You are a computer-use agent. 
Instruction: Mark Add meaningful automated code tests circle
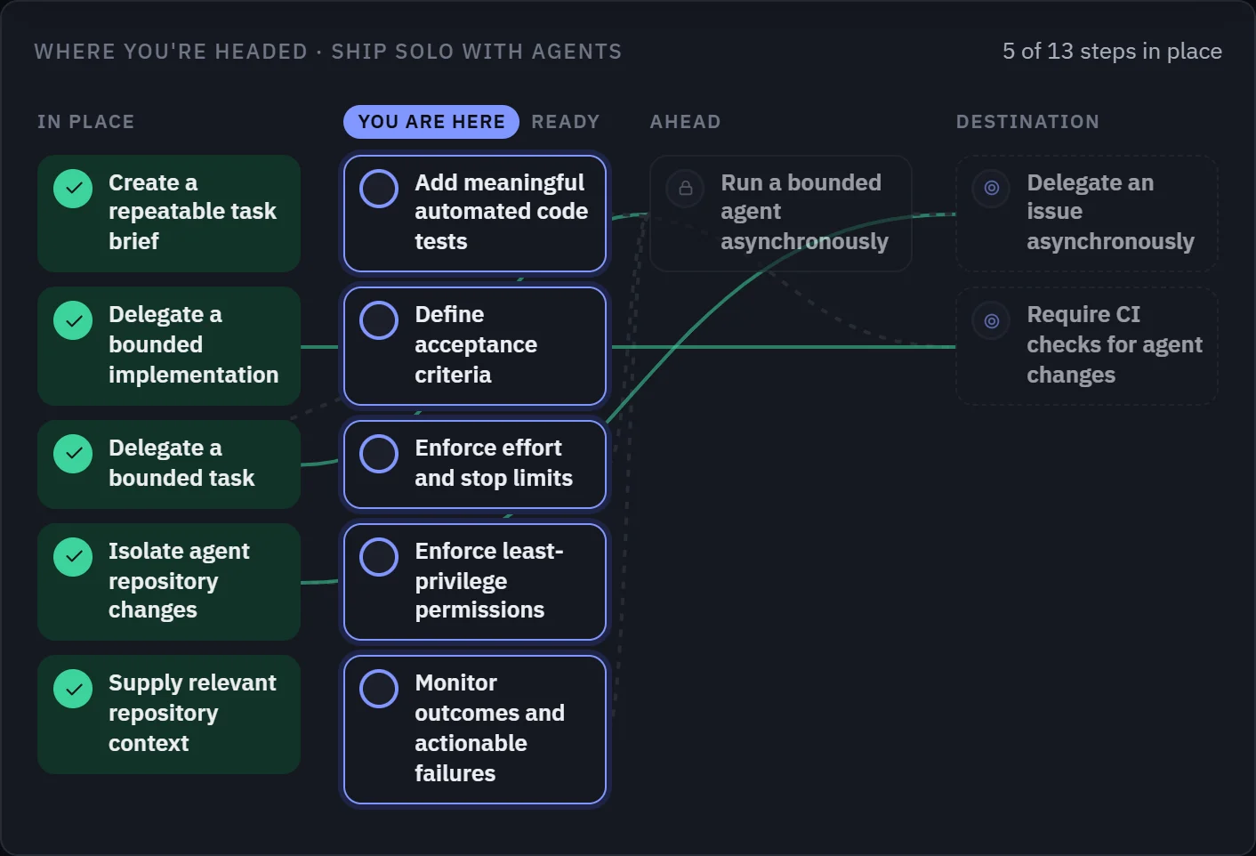(x=379, y=189)
